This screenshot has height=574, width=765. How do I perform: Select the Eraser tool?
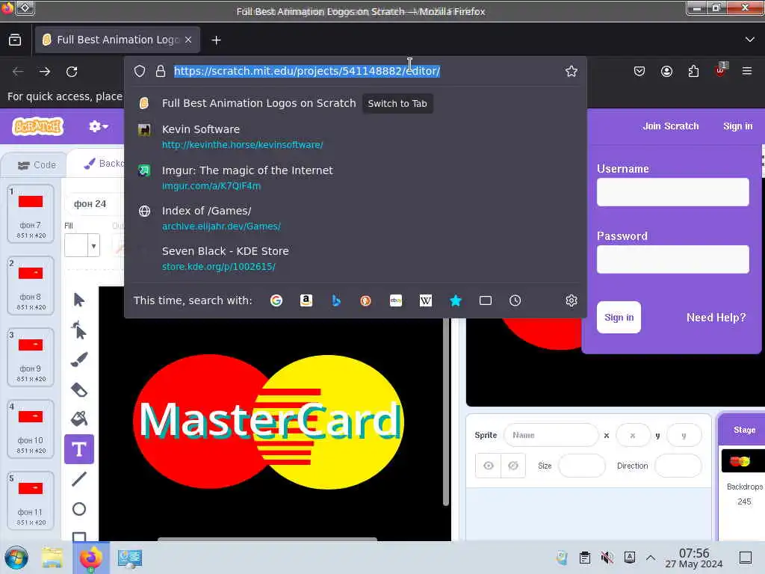point(79,389)
